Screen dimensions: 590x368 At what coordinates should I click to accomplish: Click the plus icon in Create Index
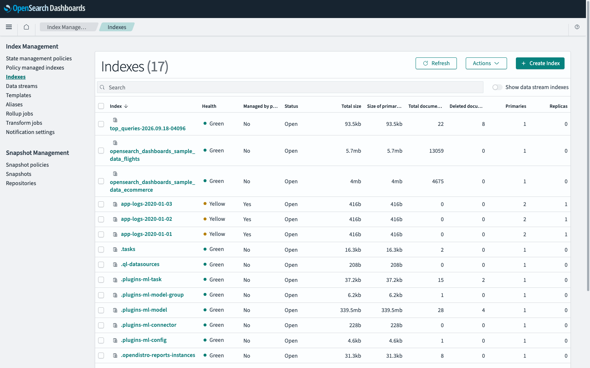[523, 63]
